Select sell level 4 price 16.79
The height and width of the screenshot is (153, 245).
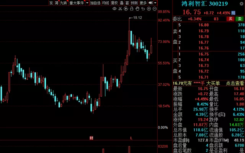[x=204, y=31]
